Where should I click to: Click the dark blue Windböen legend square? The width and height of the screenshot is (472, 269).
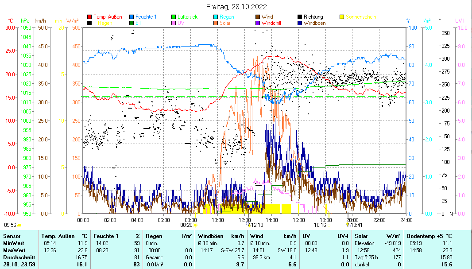pyautogui.click(x=300, y=23)
